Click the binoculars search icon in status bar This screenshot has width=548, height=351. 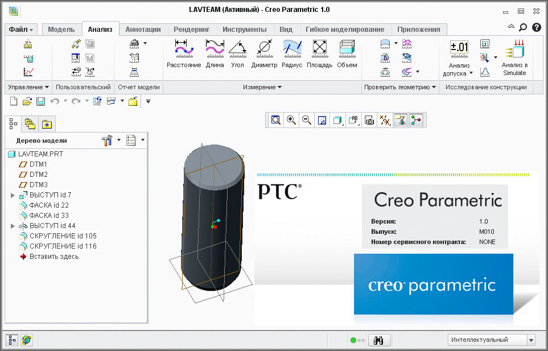point(378,340)
